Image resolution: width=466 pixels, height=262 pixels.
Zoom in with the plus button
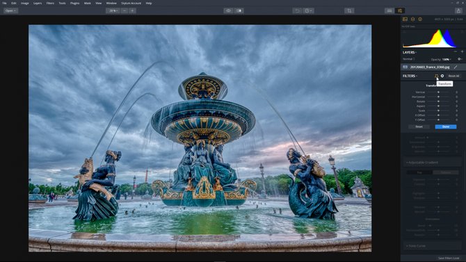[133, 10]
